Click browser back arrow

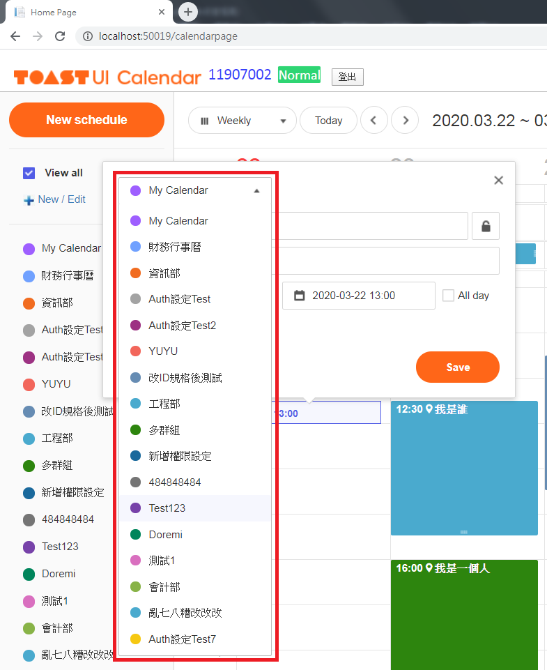pyautogui.click(x=15, y=36)
